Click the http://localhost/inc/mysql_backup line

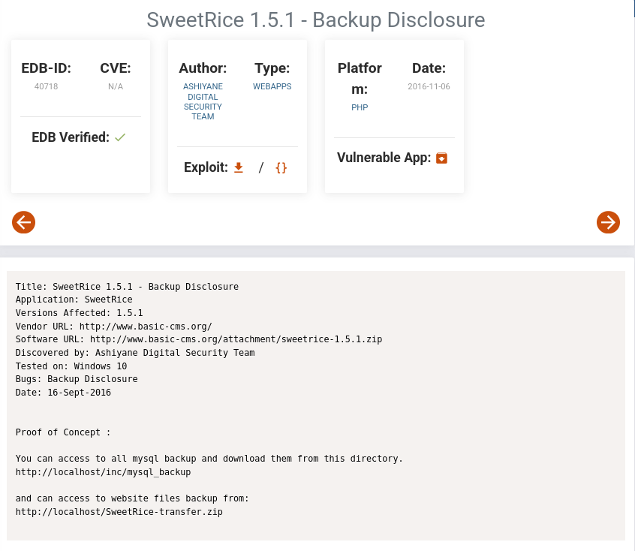104,472
